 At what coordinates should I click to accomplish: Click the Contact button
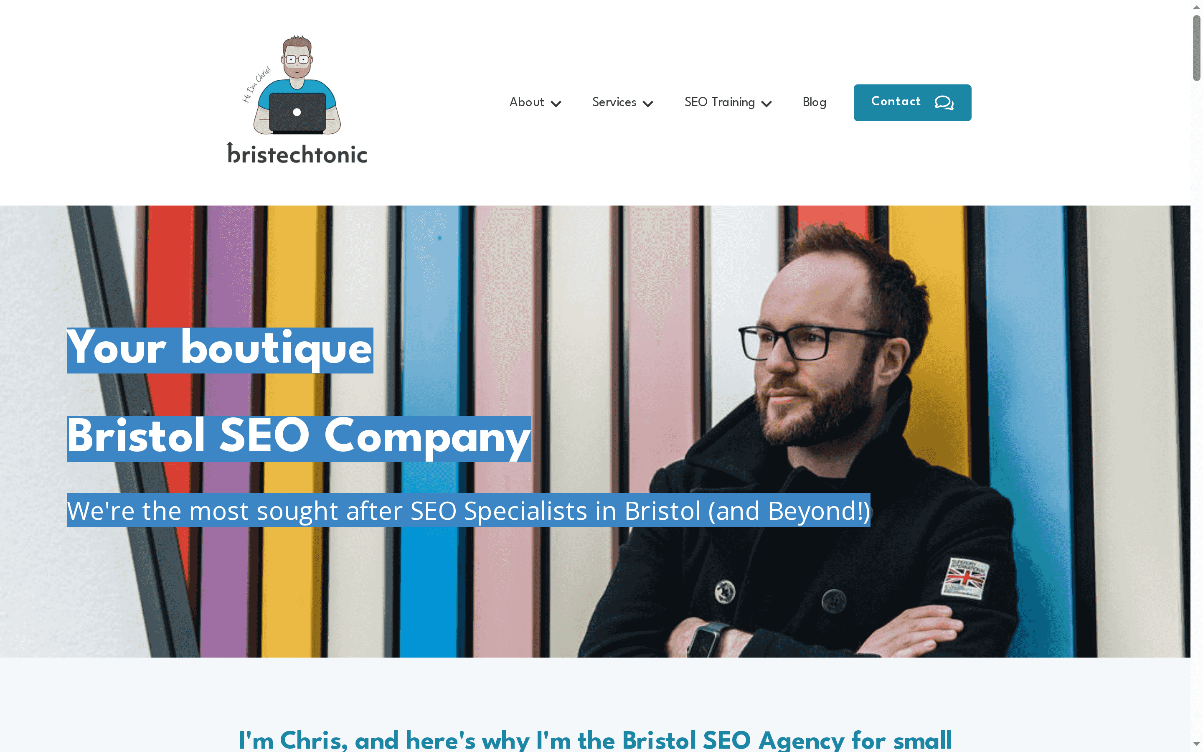(x=912, y=102)
